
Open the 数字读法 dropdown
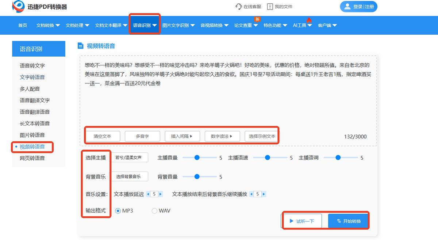coord(222,136)
